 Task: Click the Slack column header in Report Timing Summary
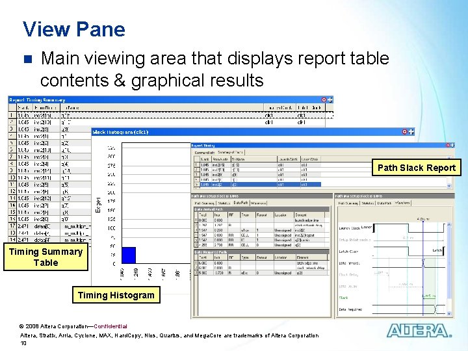(x=25, y=107)
